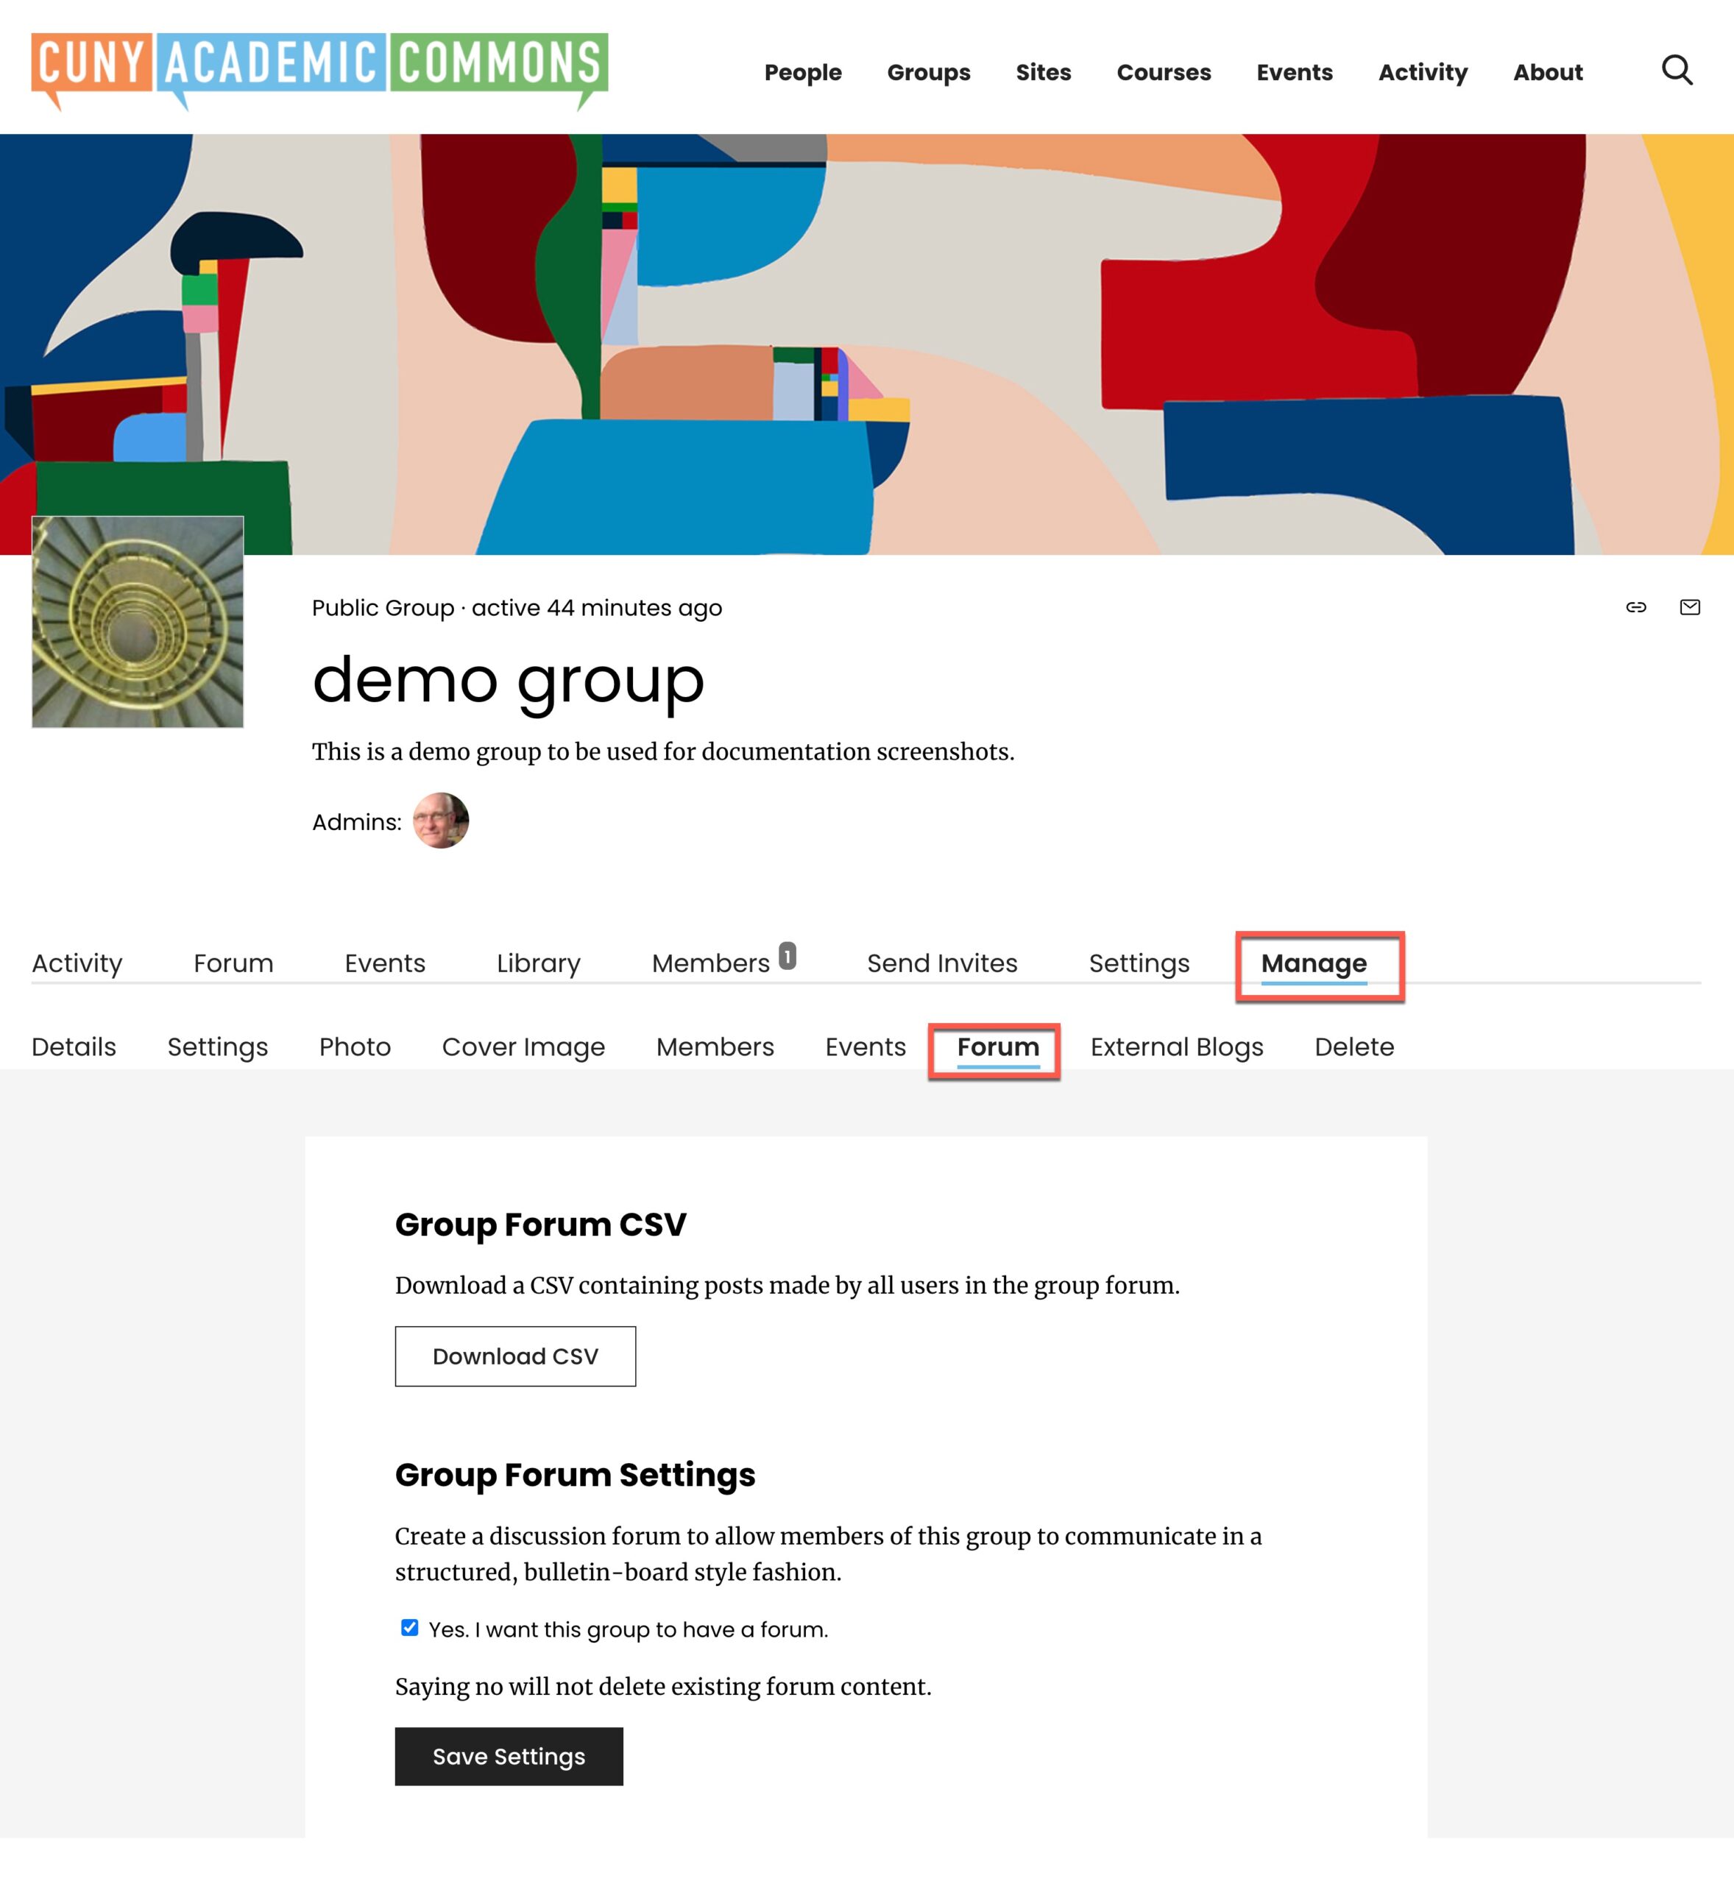Click the Save Settings button
This screenshot has width=1734, height=1884.
click(x=509, y=1757)
